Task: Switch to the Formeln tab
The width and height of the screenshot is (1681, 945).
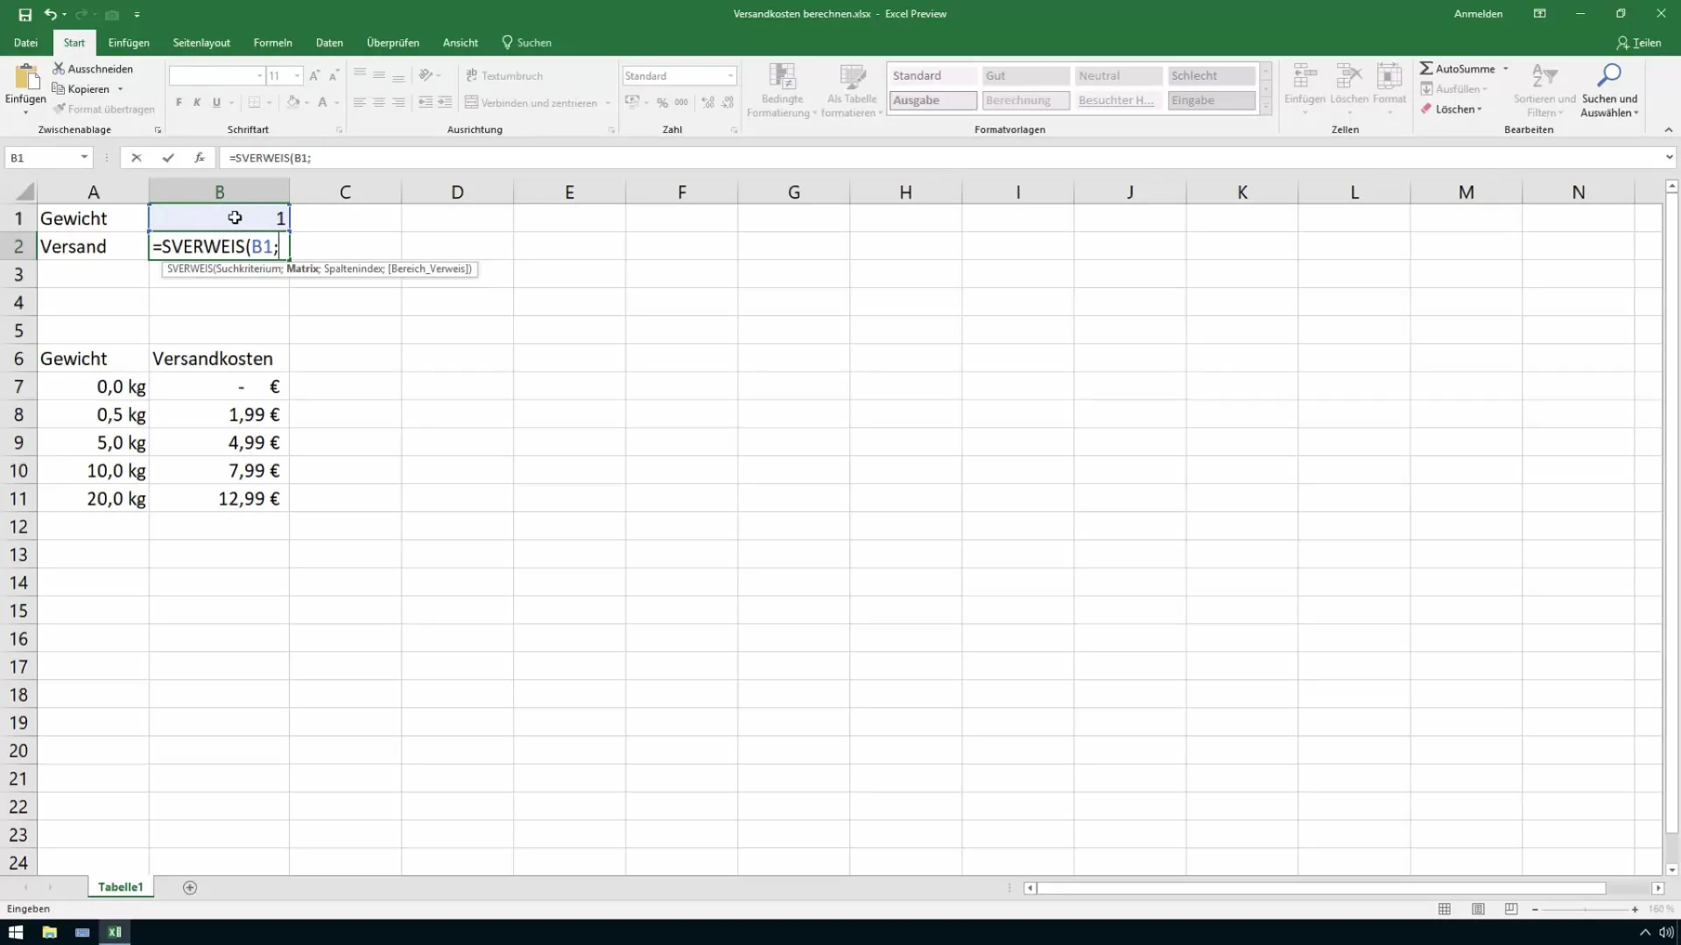Action: click(x=273, y=43)
